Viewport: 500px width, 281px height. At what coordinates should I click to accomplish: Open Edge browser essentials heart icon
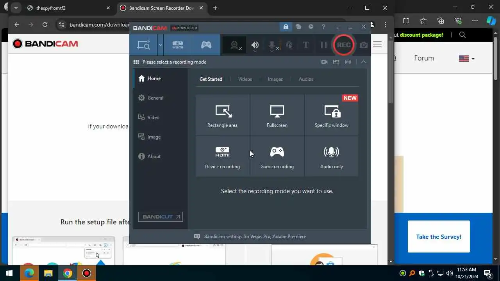(x=458, y=21)
